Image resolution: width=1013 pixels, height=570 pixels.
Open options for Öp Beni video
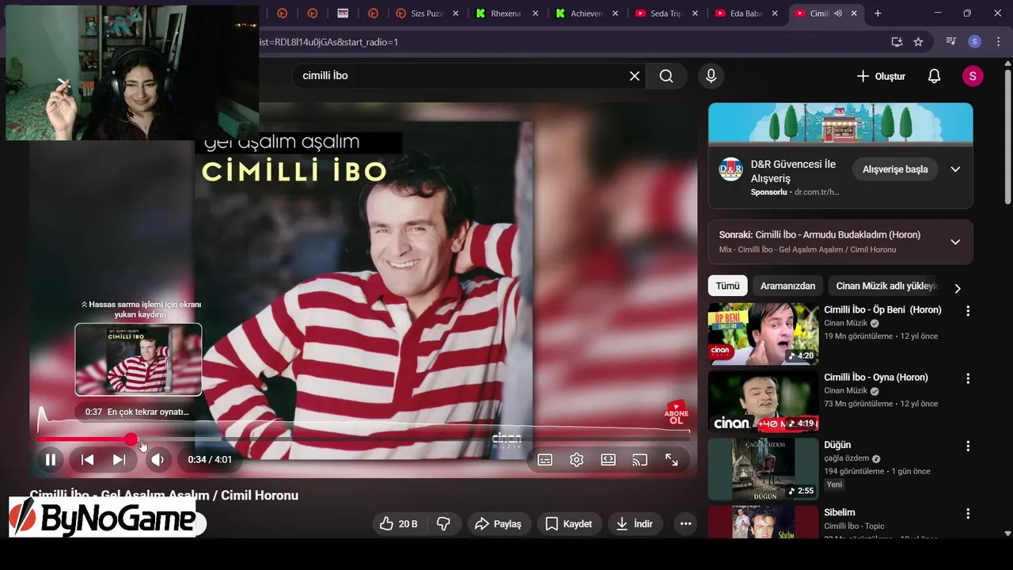(967, 311)
